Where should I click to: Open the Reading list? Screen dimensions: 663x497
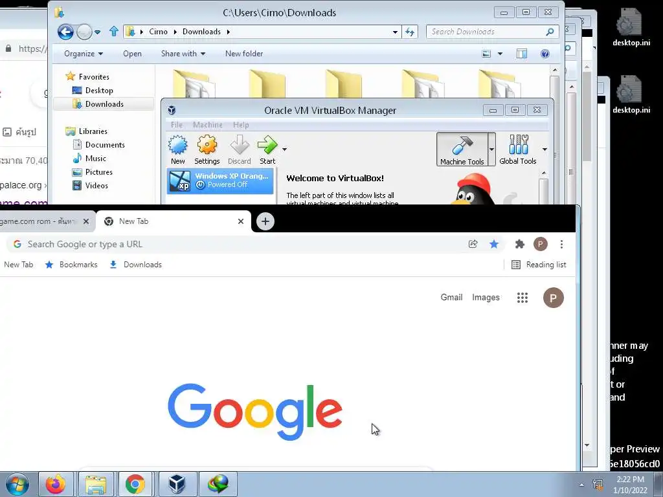pyautogui.click(x=539, y=265)
